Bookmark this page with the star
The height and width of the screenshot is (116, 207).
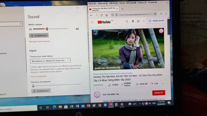[x=155, y=14]
